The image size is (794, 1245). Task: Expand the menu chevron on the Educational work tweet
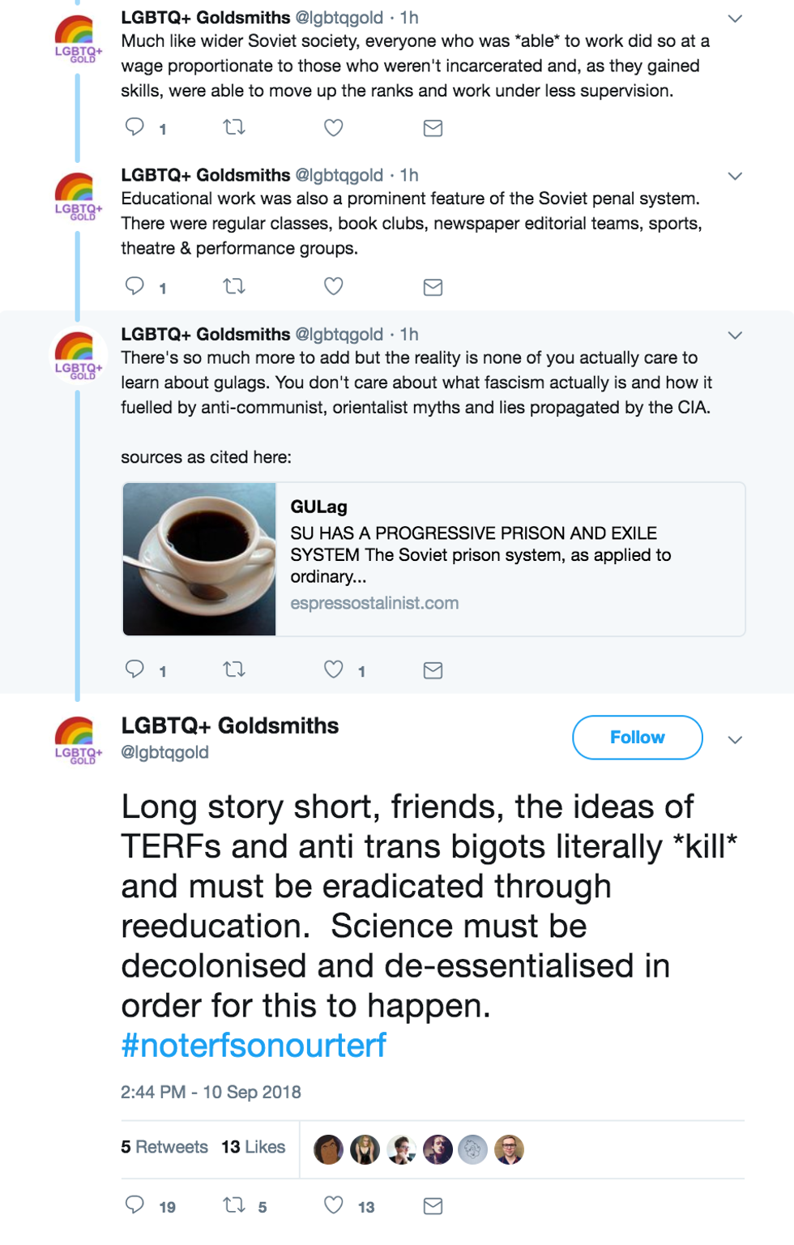pos(735,176)
